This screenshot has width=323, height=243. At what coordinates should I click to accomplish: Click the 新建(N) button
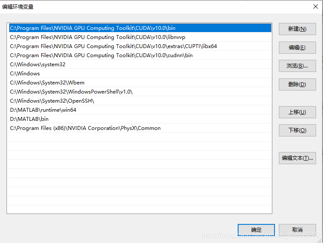[x=297, y=29]
